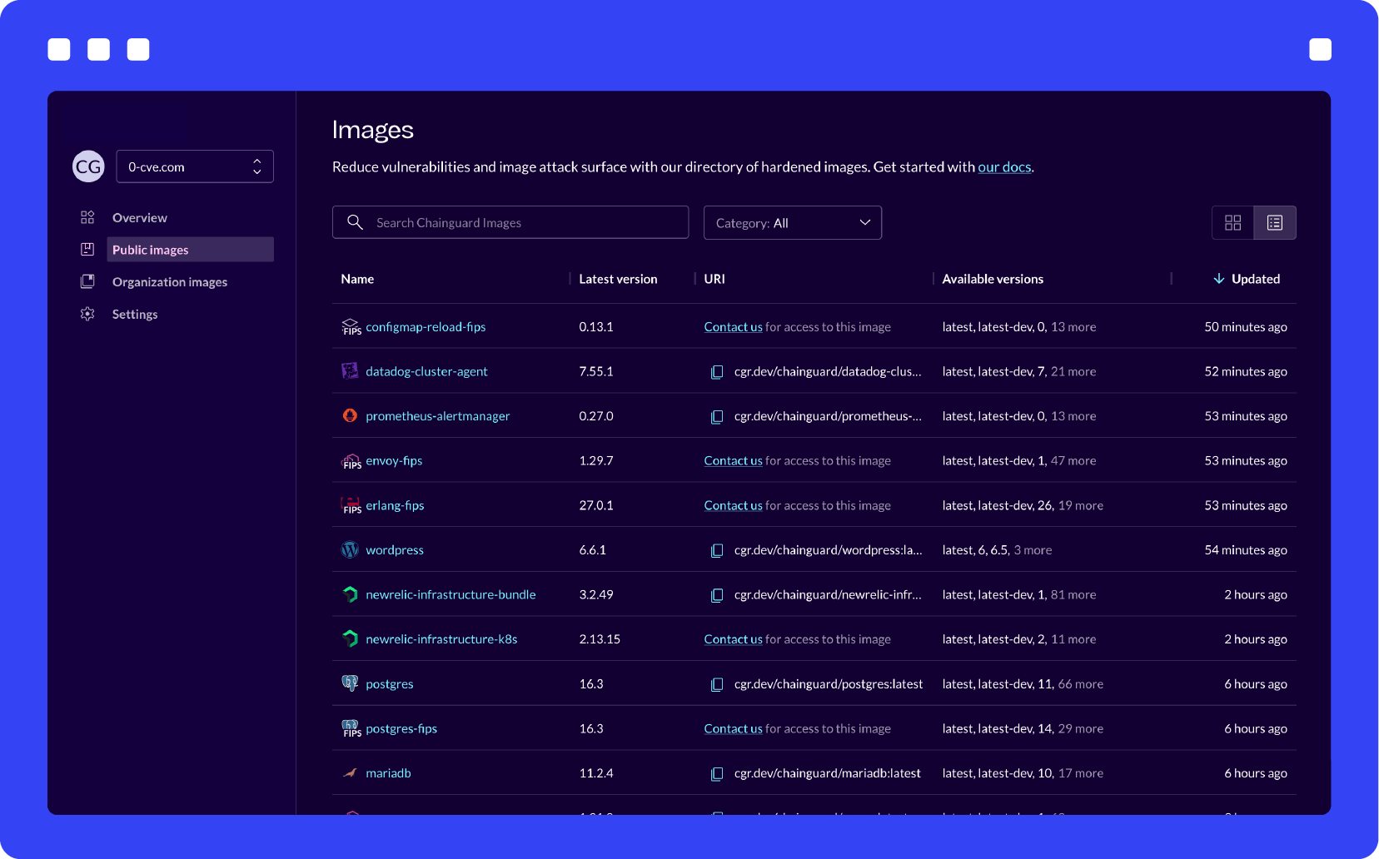Image resolution: width=1379 pixels, height=859 pixels.
Task: Click the postgres elephant logo icon
Action: point(350,683)
